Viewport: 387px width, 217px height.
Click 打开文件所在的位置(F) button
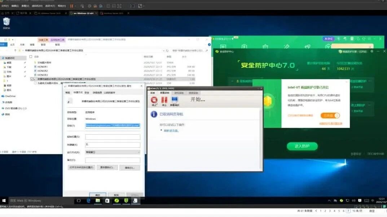click(81, 167)
